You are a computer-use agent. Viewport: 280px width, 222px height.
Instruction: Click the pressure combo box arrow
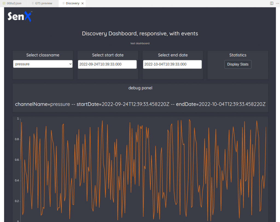pos(71,64)
